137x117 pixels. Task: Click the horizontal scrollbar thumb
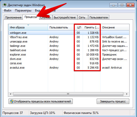tap(68, 94)
